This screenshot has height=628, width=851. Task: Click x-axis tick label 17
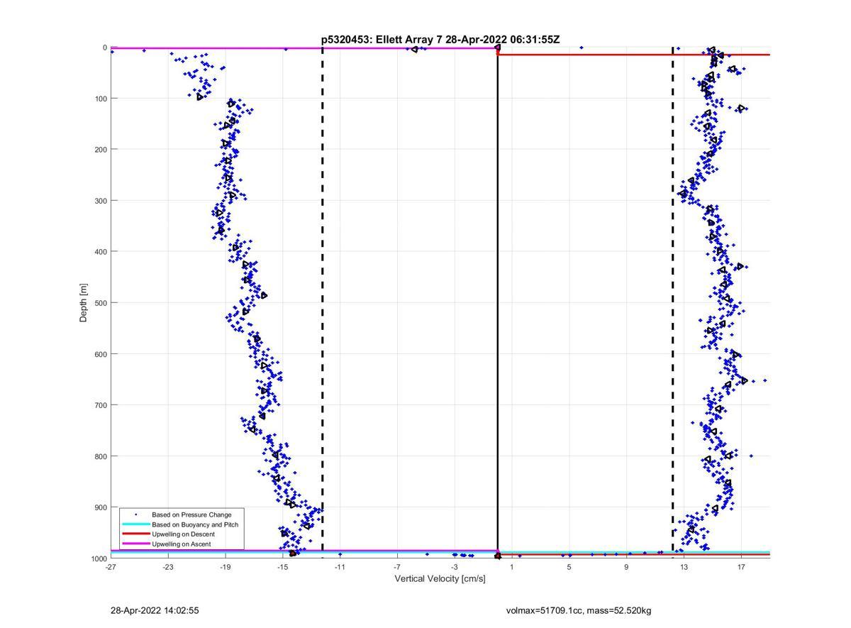[x=741, y=567]
